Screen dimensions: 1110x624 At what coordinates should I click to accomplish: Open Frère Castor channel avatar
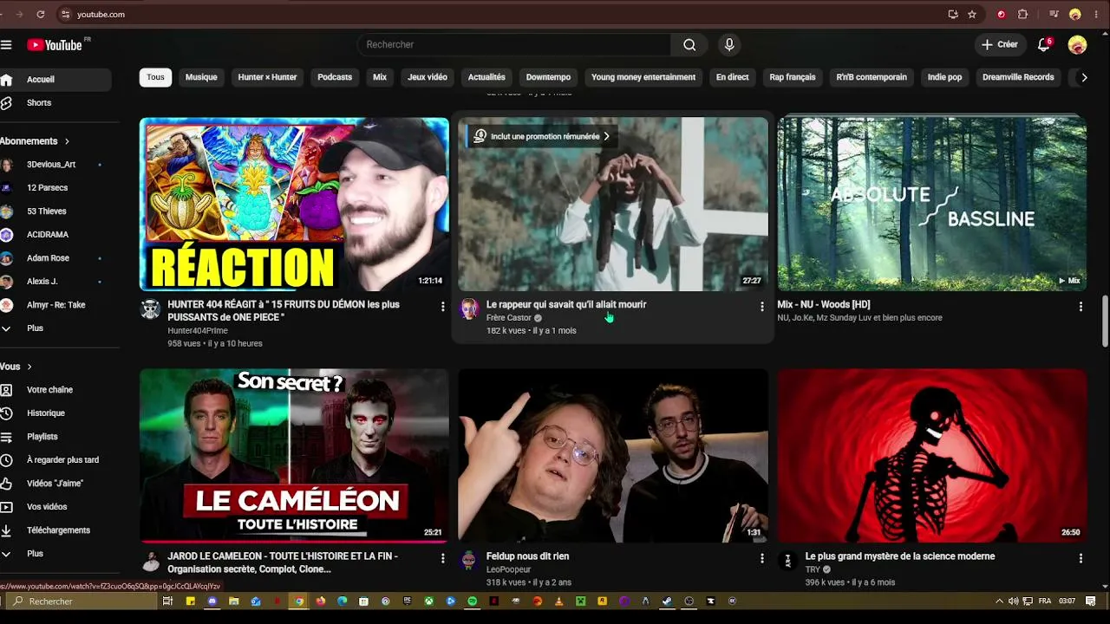(469, 309)
